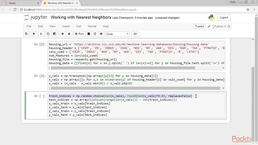Screen dimensions: 258x145
Task: Open the View menu
Action: tap(53, 26)
